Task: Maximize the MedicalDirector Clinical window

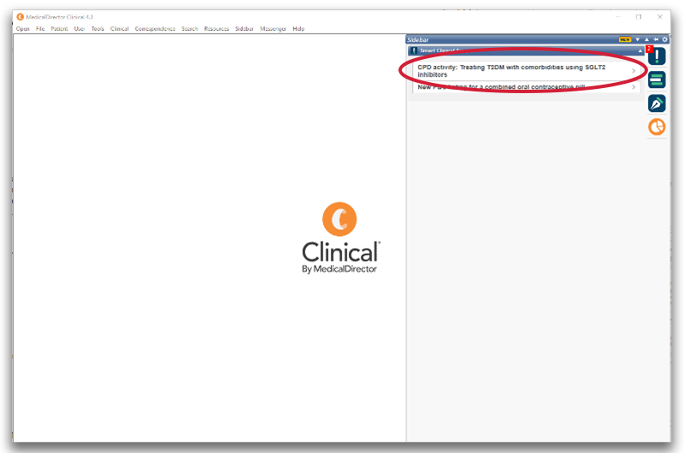Action: coord(639,17)
